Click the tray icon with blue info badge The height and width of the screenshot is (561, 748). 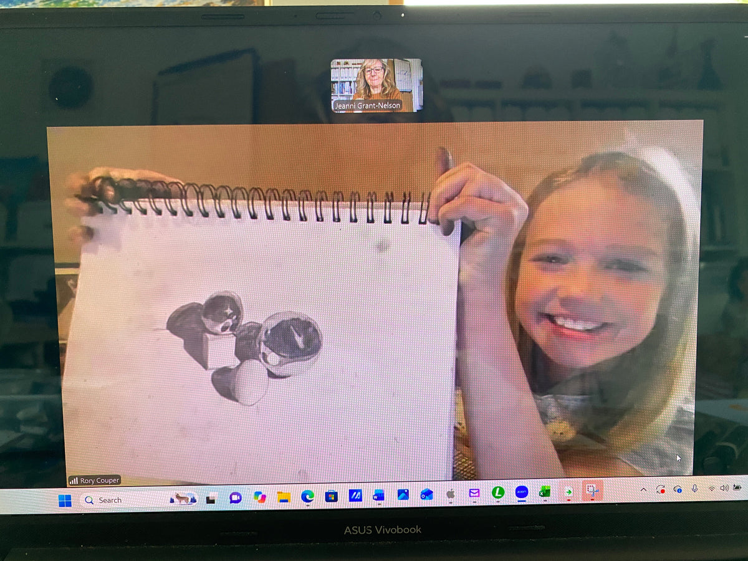click(678, 489)
